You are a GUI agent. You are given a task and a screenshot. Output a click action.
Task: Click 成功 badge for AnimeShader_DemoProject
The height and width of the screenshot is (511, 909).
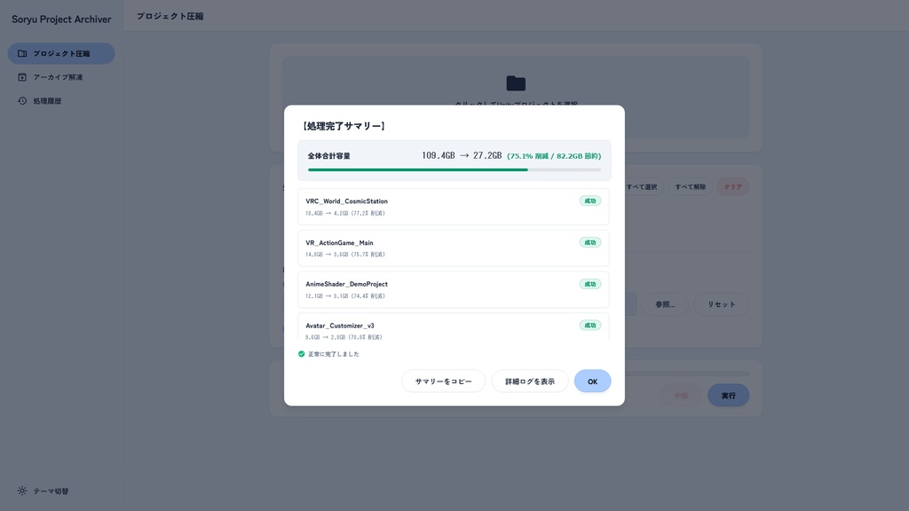pos(590,284)
